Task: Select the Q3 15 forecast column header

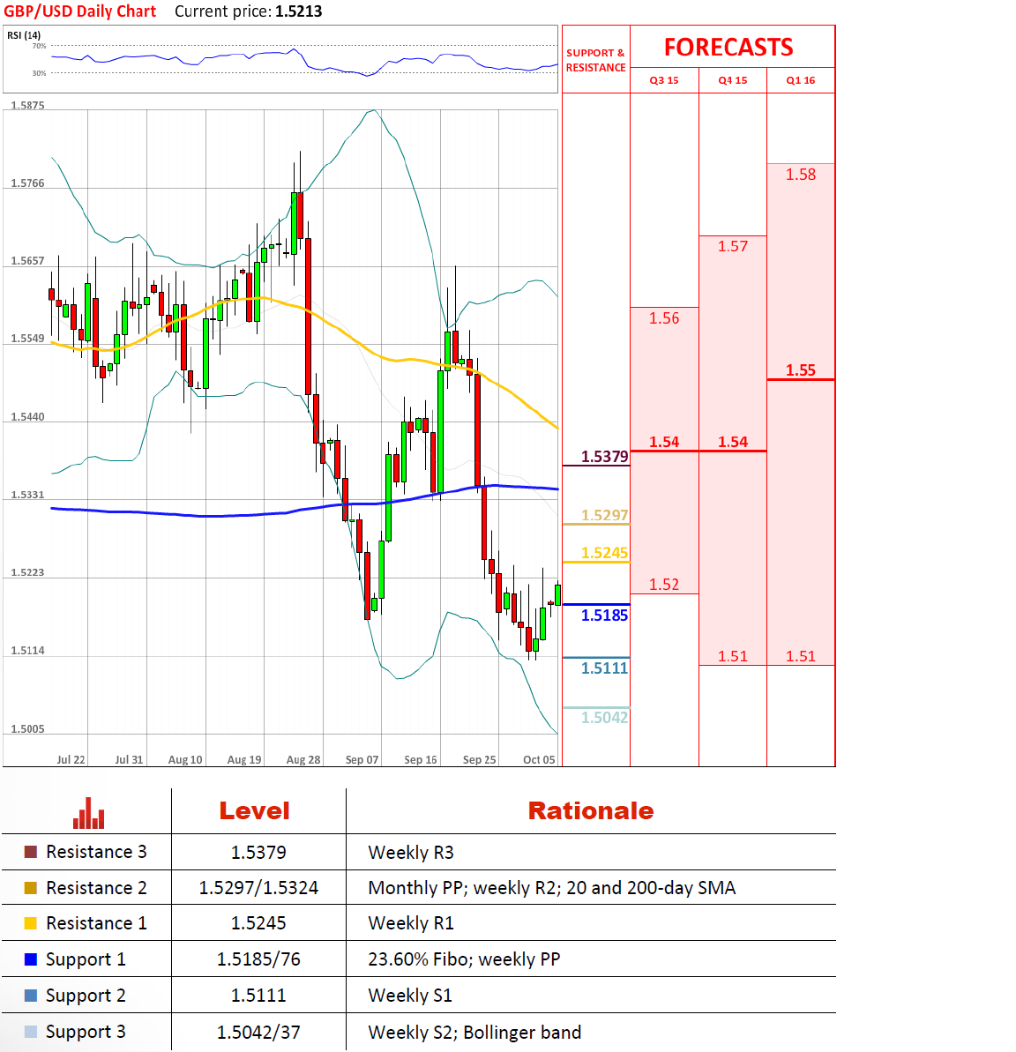Action: coord(664,80)
